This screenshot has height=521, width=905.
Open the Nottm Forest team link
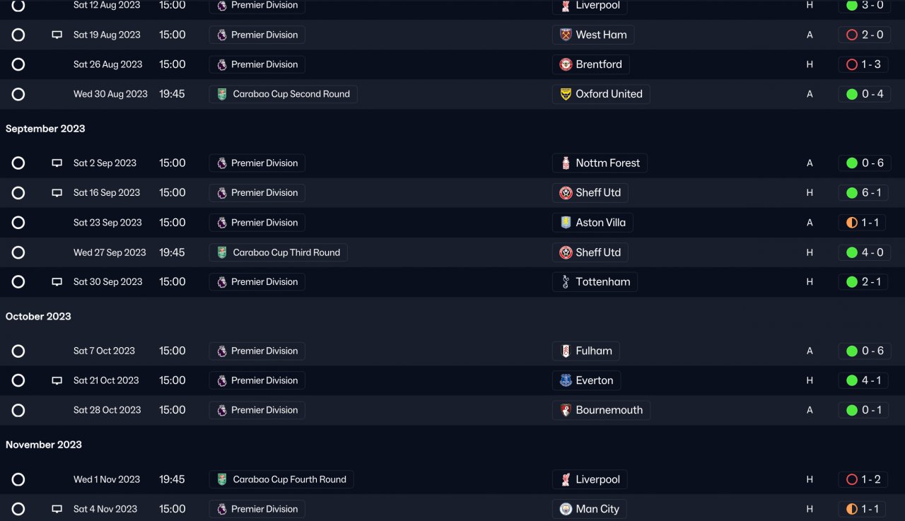point(600,163)
